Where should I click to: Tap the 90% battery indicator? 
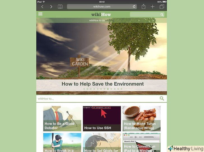click(162, 2)
